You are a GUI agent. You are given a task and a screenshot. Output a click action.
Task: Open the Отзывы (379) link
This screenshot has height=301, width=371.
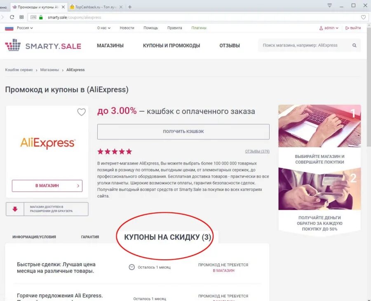pyautogui.click(x=257, y=151)
